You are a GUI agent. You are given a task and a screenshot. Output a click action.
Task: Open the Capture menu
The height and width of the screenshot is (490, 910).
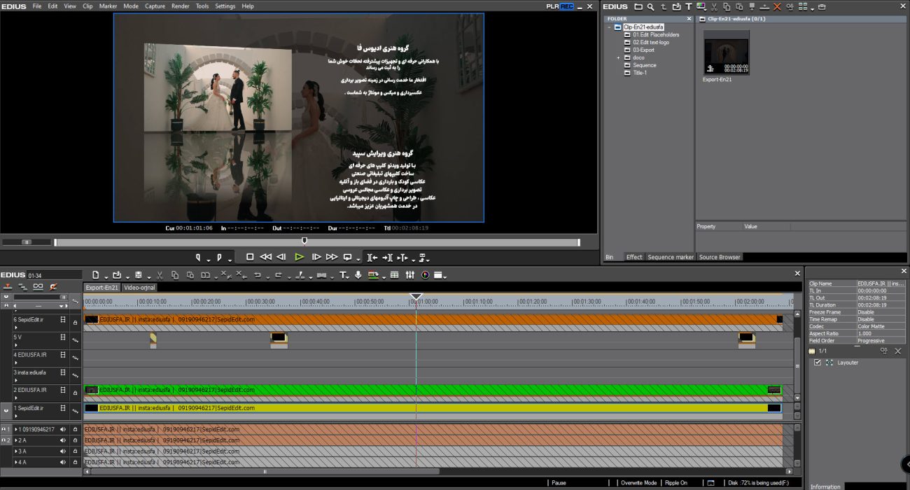pos(155,6)
